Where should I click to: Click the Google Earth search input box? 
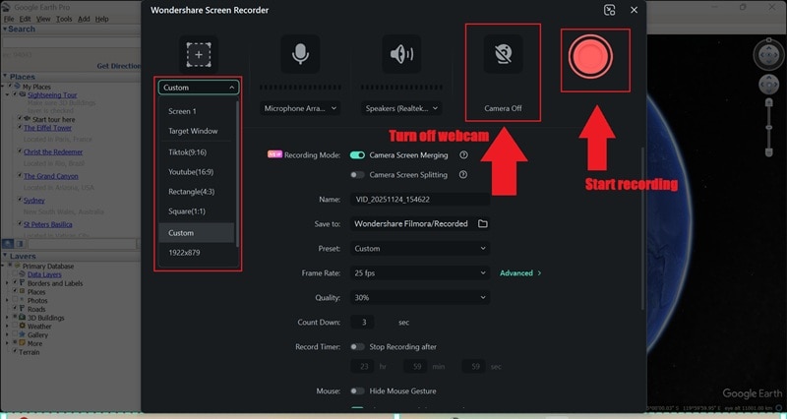click(71, 43)
